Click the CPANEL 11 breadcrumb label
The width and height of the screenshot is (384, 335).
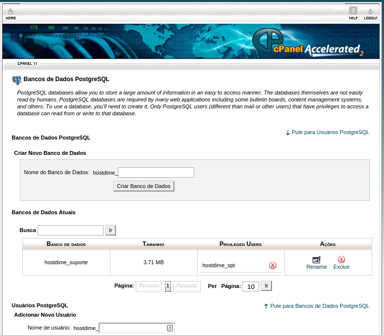[27, 63]
